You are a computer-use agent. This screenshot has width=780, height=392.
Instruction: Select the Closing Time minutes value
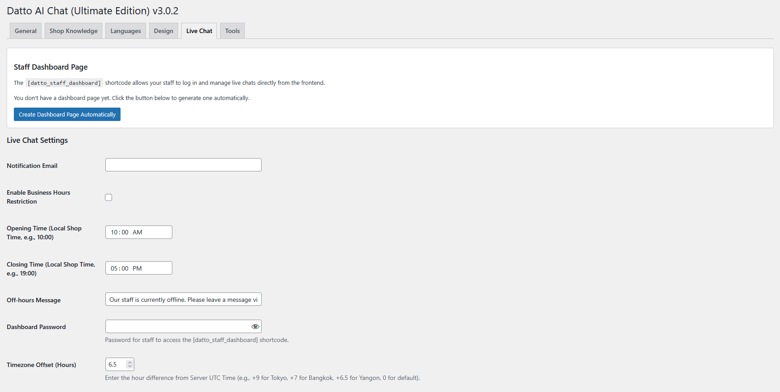pos(125,268)
